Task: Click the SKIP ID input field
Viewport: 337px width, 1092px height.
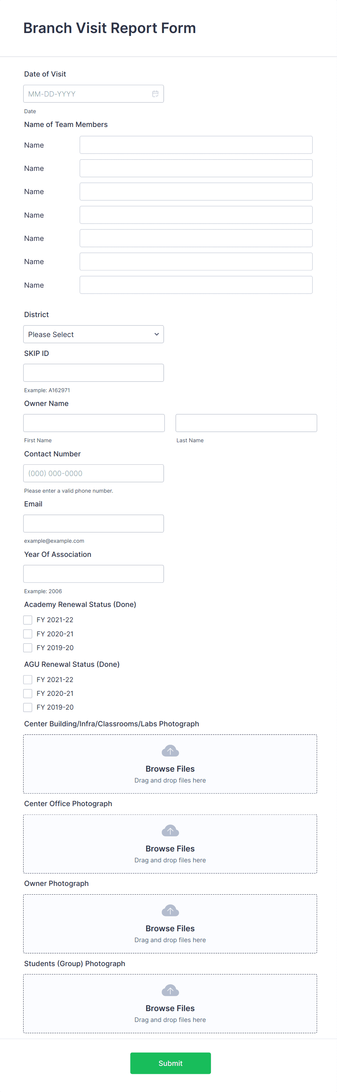Action: point(93,373)
